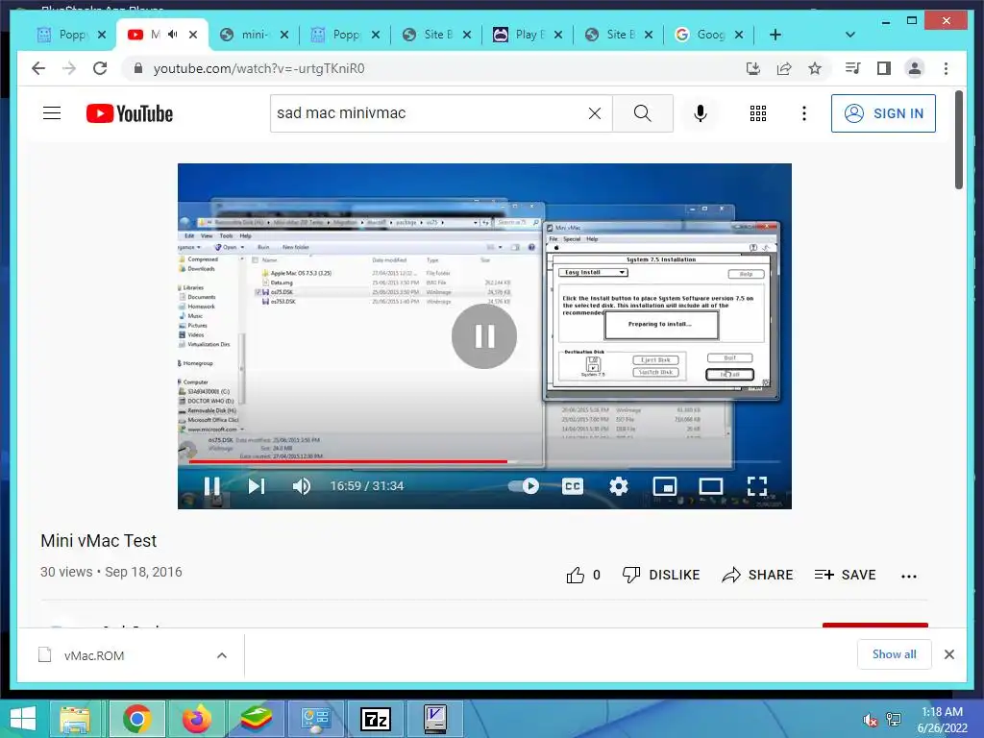Click the SIGN IN button
Image resolution: width=984 pixels, height=738 pixels.
click(883, 113)
